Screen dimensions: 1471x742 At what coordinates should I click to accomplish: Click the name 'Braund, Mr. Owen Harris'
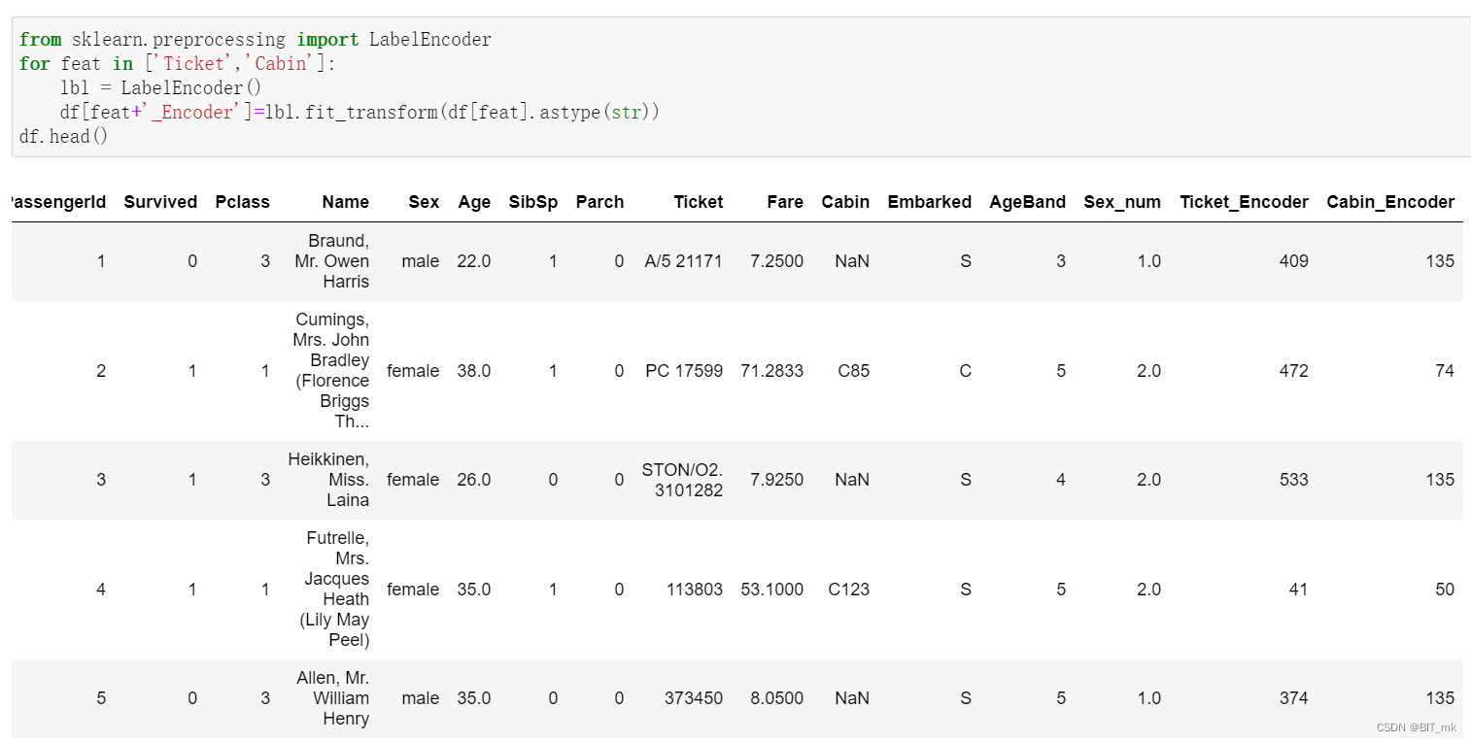coord(332,260)
